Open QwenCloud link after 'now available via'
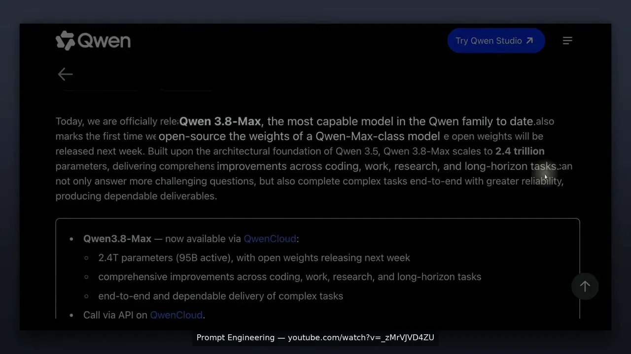This screenshot has width=631, height=354. click(270, 238)
